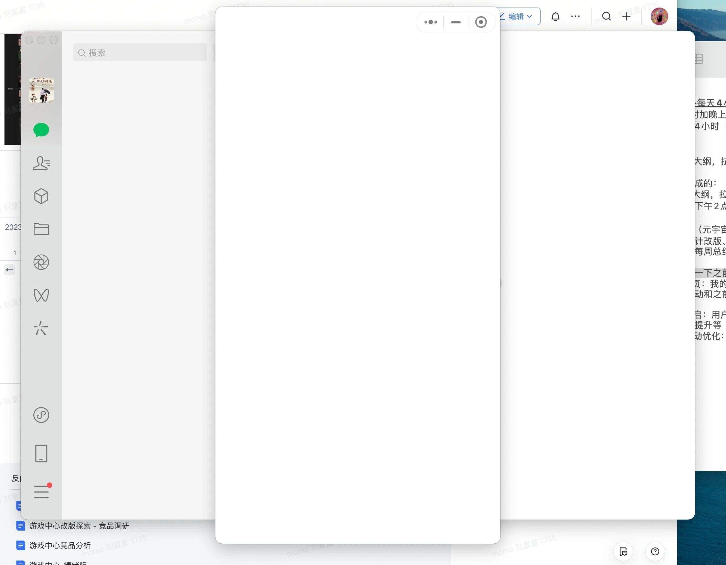Close mini program with circle button
This screenshot has height=565, width=726.
point(481,22)
